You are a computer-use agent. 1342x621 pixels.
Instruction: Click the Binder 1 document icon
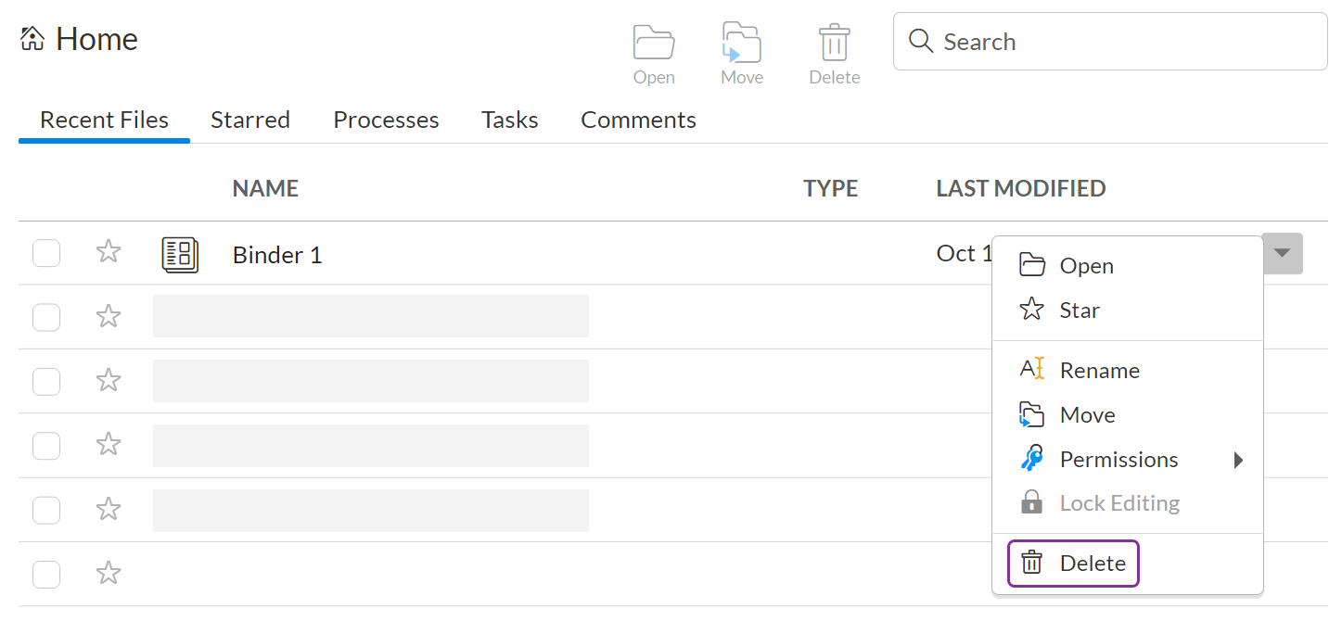pyautogui.click(x=180, y=254)
